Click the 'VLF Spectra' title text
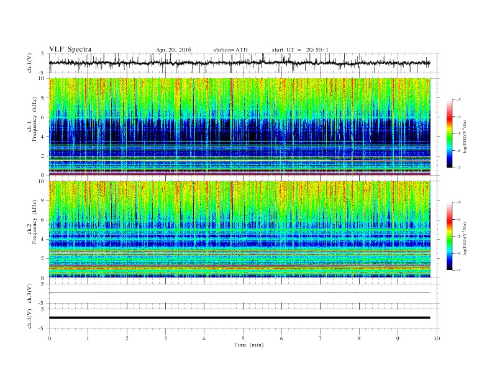The image size is (492, 380). click(x=70, y=49)
